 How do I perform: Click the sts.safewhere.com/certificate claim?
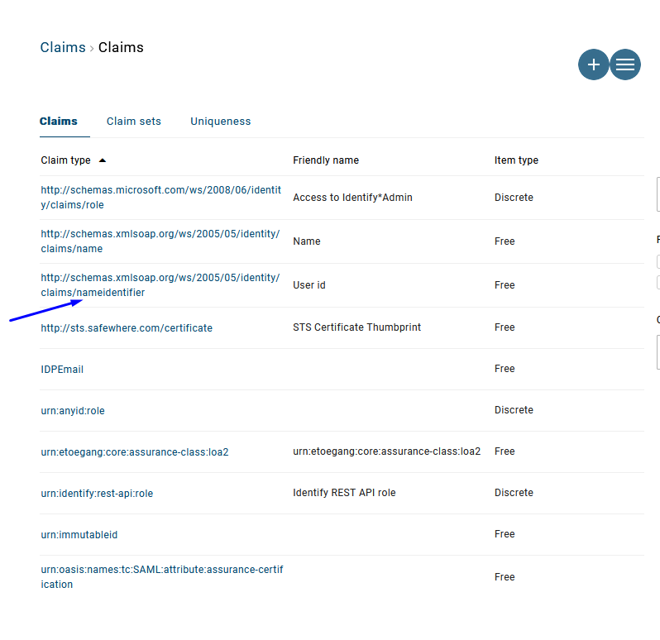click(127, 328)
